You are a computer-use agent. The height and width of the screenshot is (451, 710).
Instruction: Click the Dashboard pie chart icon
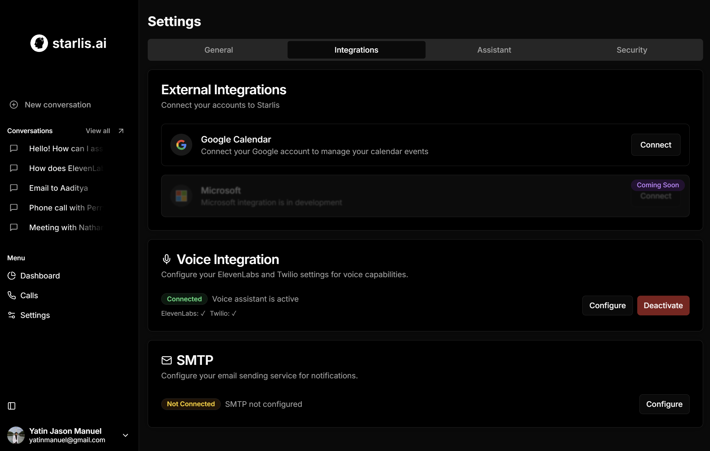[x=12, y=276]
